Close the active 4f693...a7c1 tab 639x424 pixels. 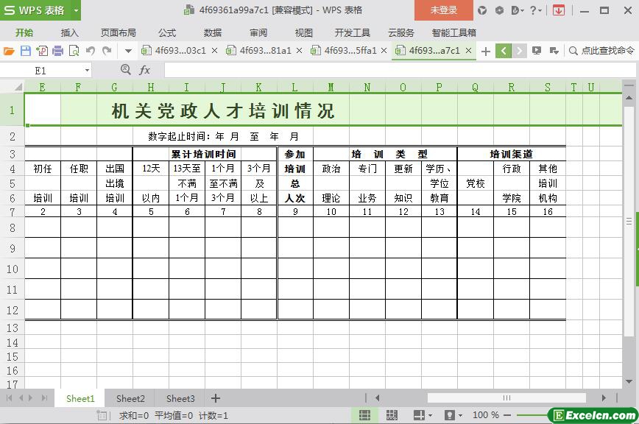[x=469, y=51]
